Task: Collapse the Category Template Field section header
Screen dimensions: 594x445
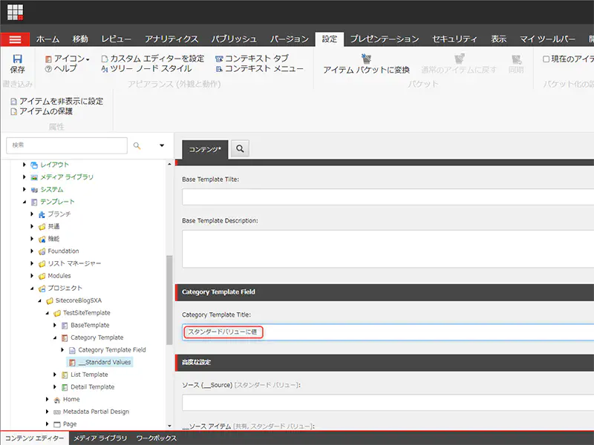Action: pos(384,292)
